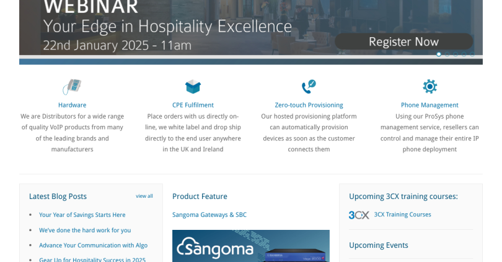Screen dimensions: 502x262
Task: Select the third carousel slide dot
Action: (x=456, y=54)
